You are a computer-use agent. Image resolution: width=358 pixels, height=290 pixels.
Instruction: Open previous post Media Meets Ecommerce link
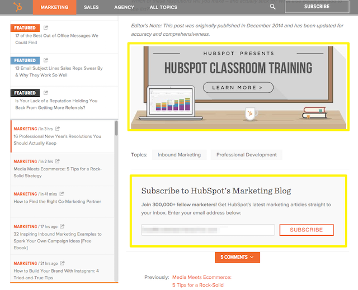(201, 281)
